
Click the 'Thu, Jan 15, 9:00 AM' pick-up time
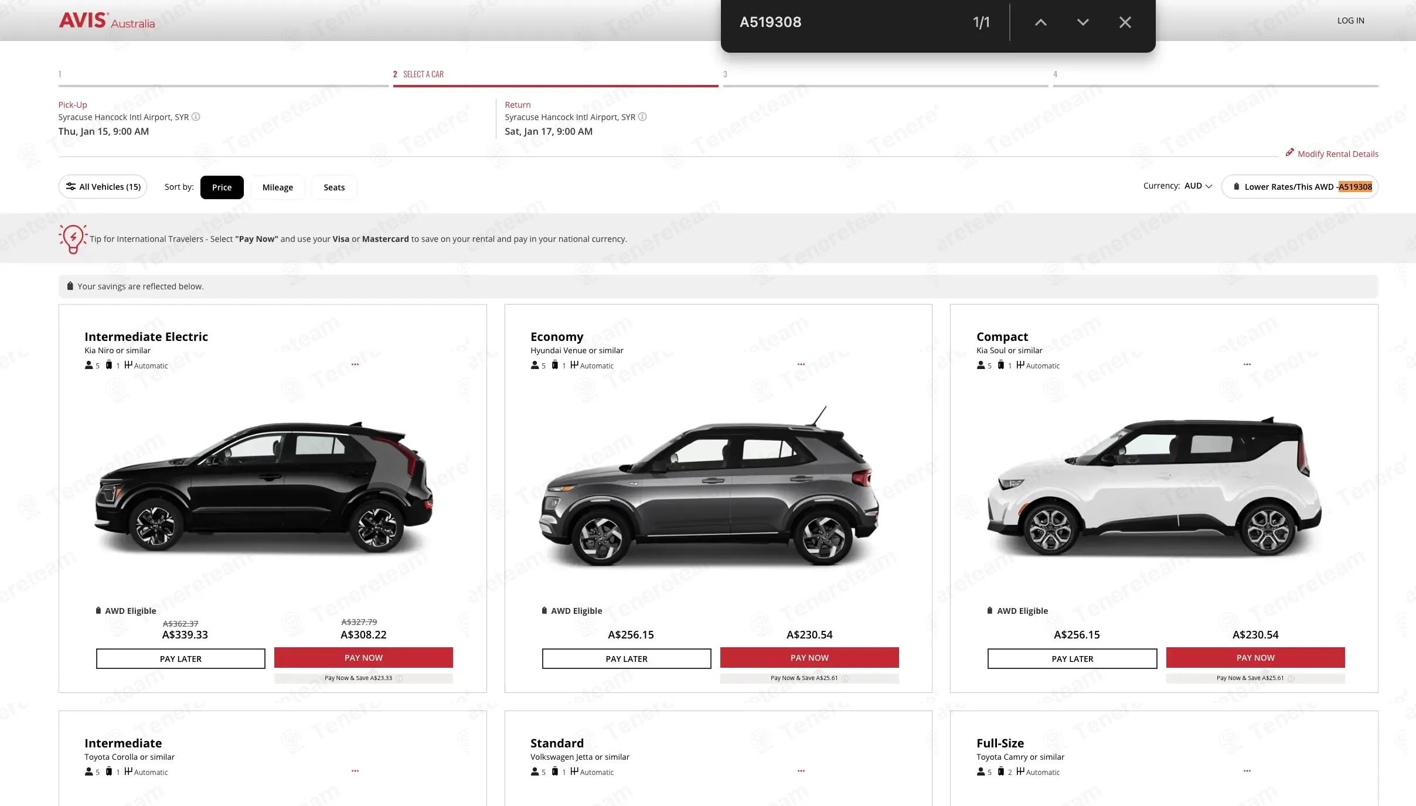tap(104, 132)
